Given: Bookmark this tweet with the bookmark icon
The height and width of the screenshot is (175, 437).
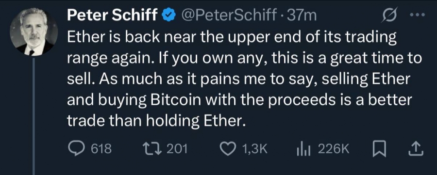Looking at the screenshot, I should 379,149.
